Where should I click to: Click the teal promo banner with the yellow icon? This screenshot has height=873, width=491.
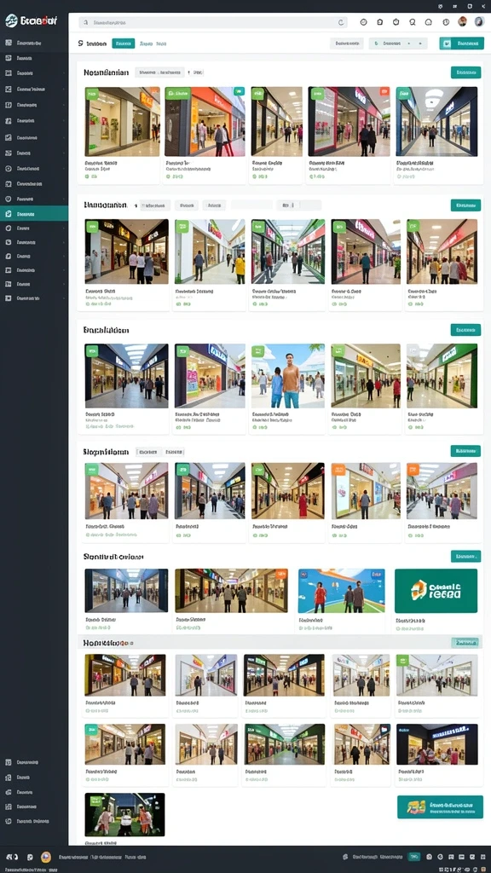point(440,807)
